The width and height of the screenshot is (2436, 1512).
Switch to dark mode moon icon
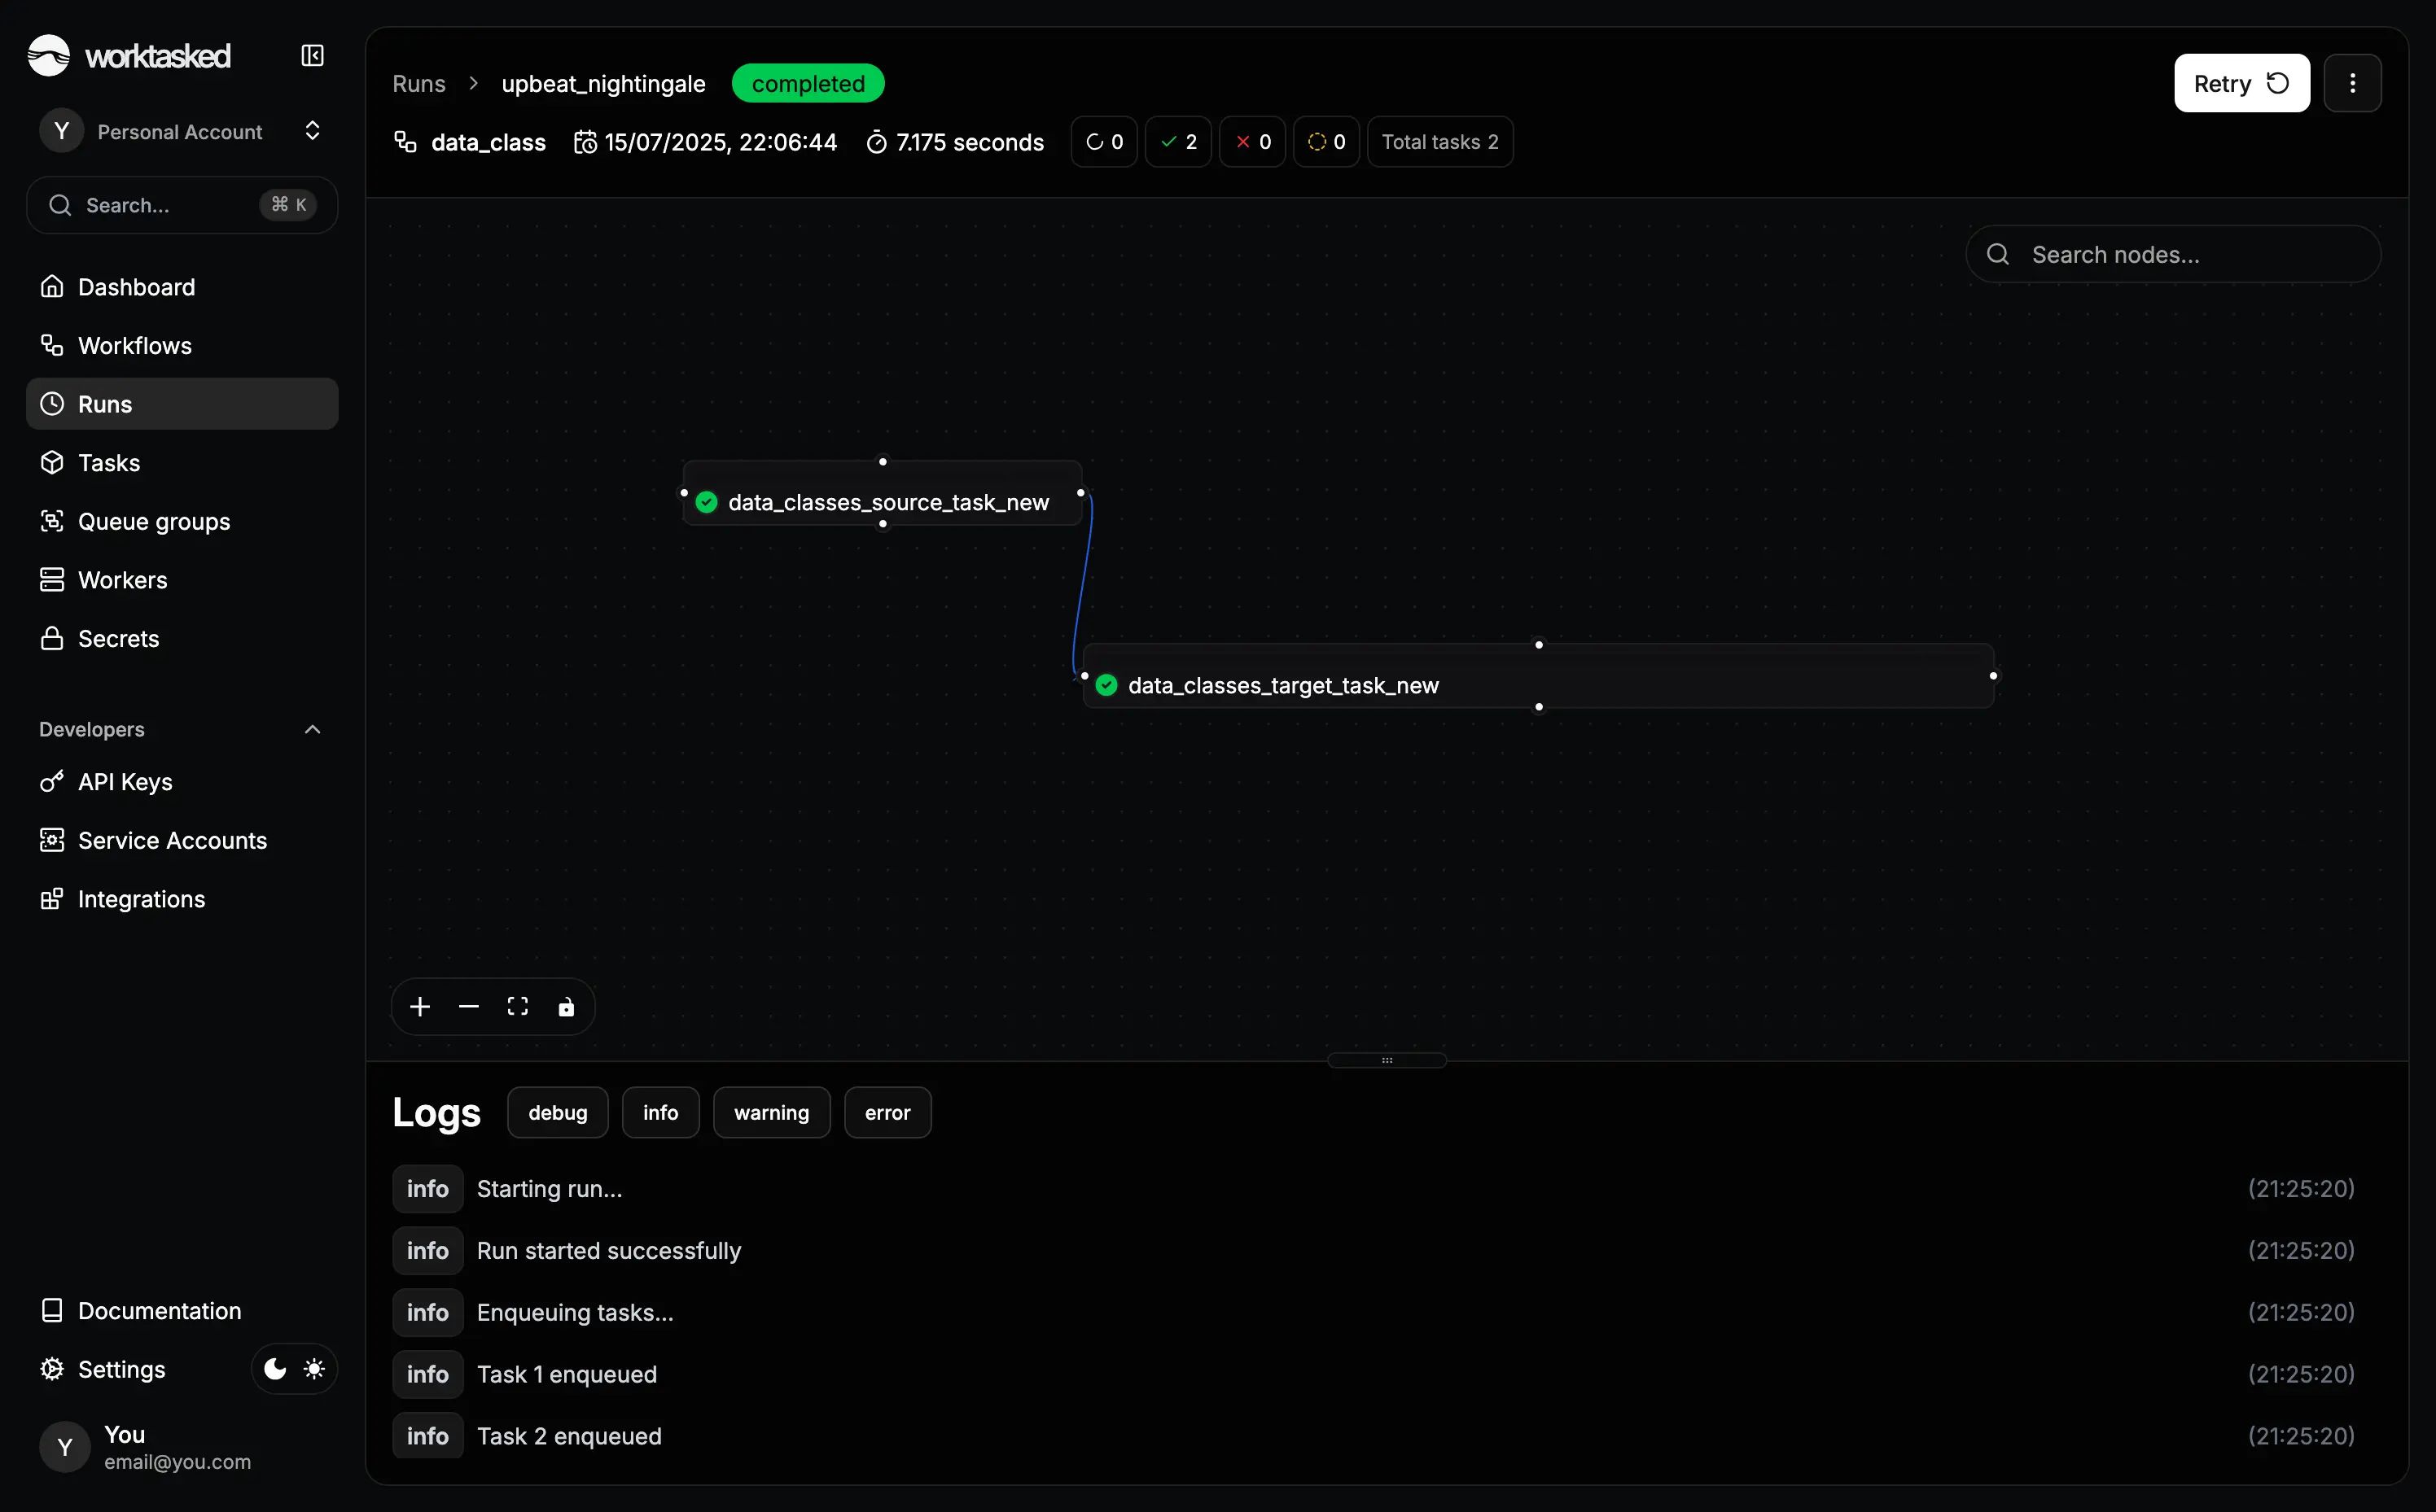click(275, 1369)
